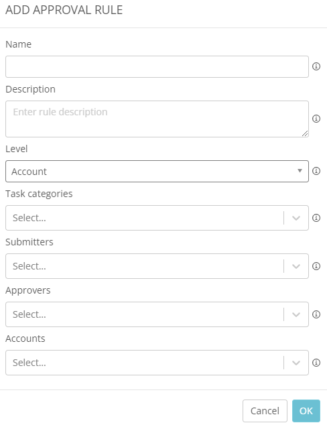Click the info icon beside Task categories
The height and width of the screenshot is (425, 327).
(x=316, y=218)
